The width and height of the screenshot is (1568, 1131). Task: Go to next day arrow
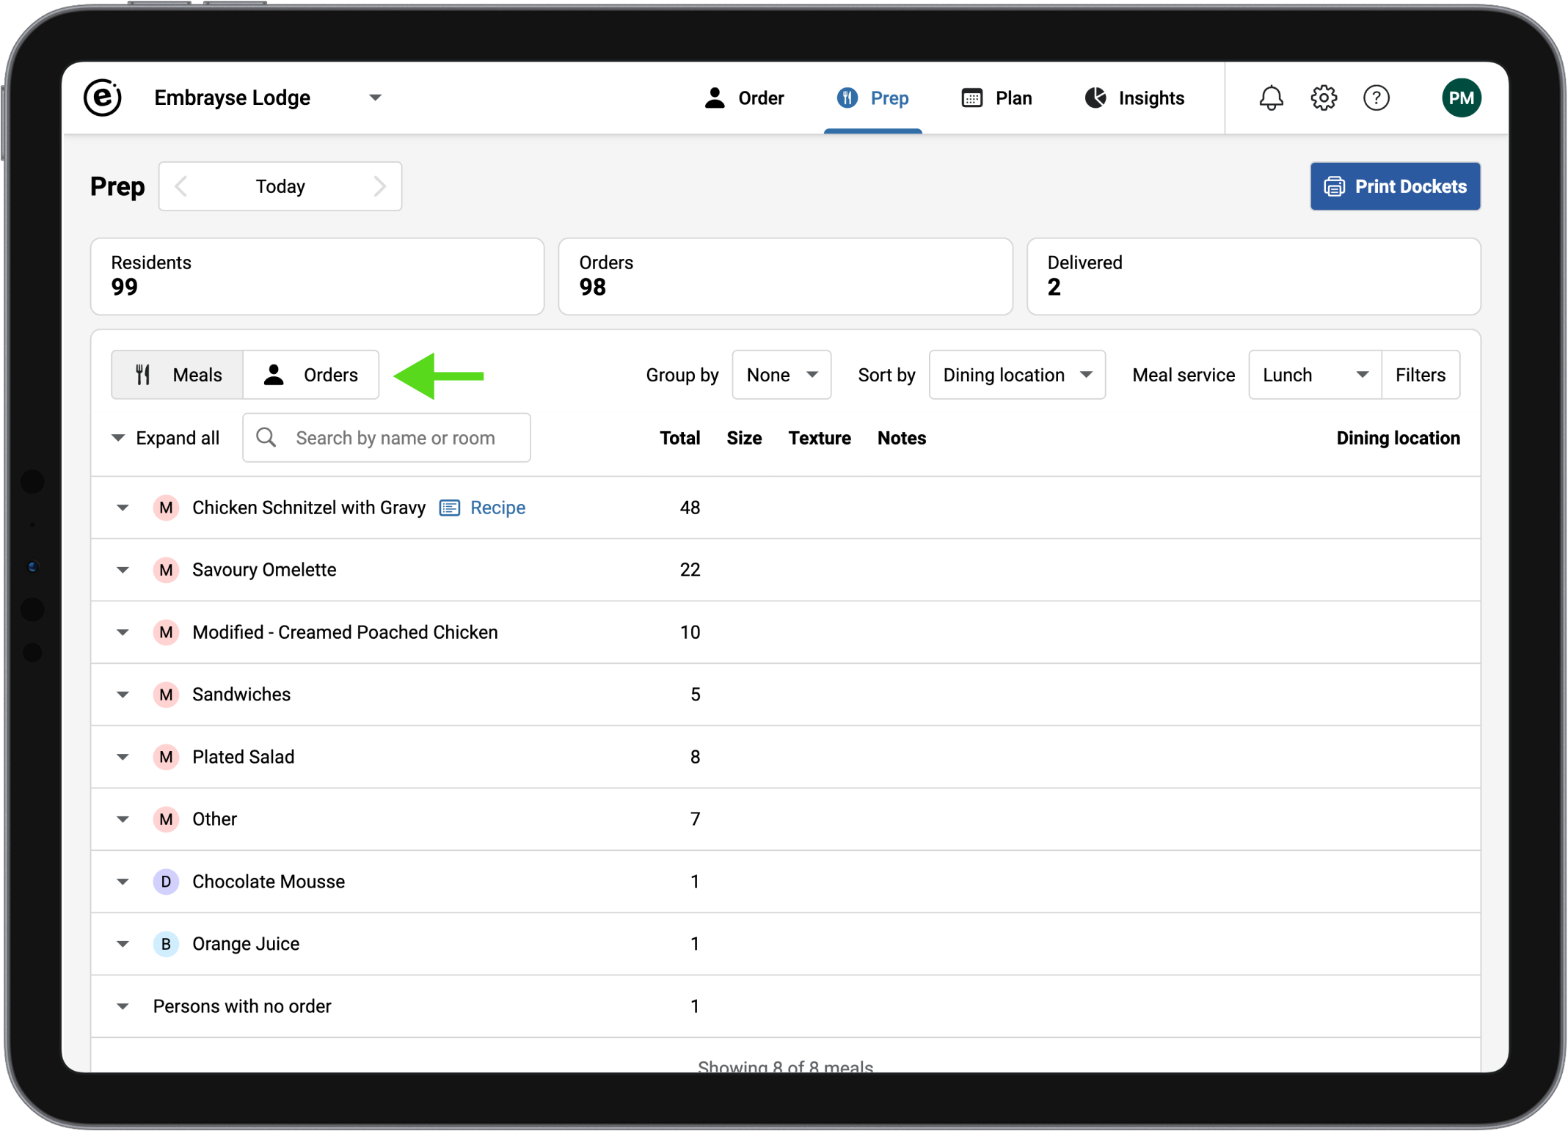[379, 186]
